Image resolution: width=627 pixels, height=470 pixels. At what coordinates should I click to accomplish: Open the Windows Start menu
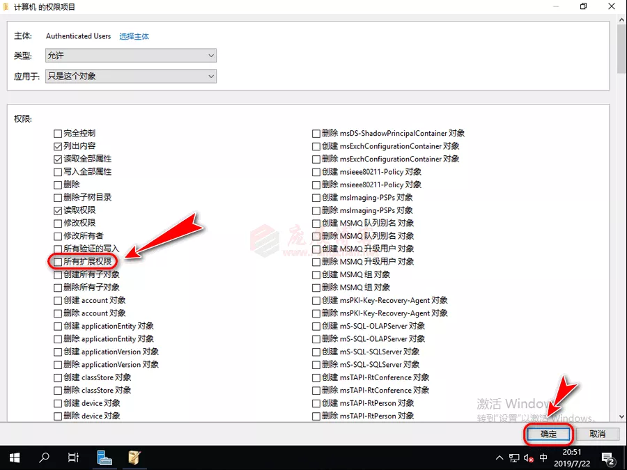[x=15, y=457]
